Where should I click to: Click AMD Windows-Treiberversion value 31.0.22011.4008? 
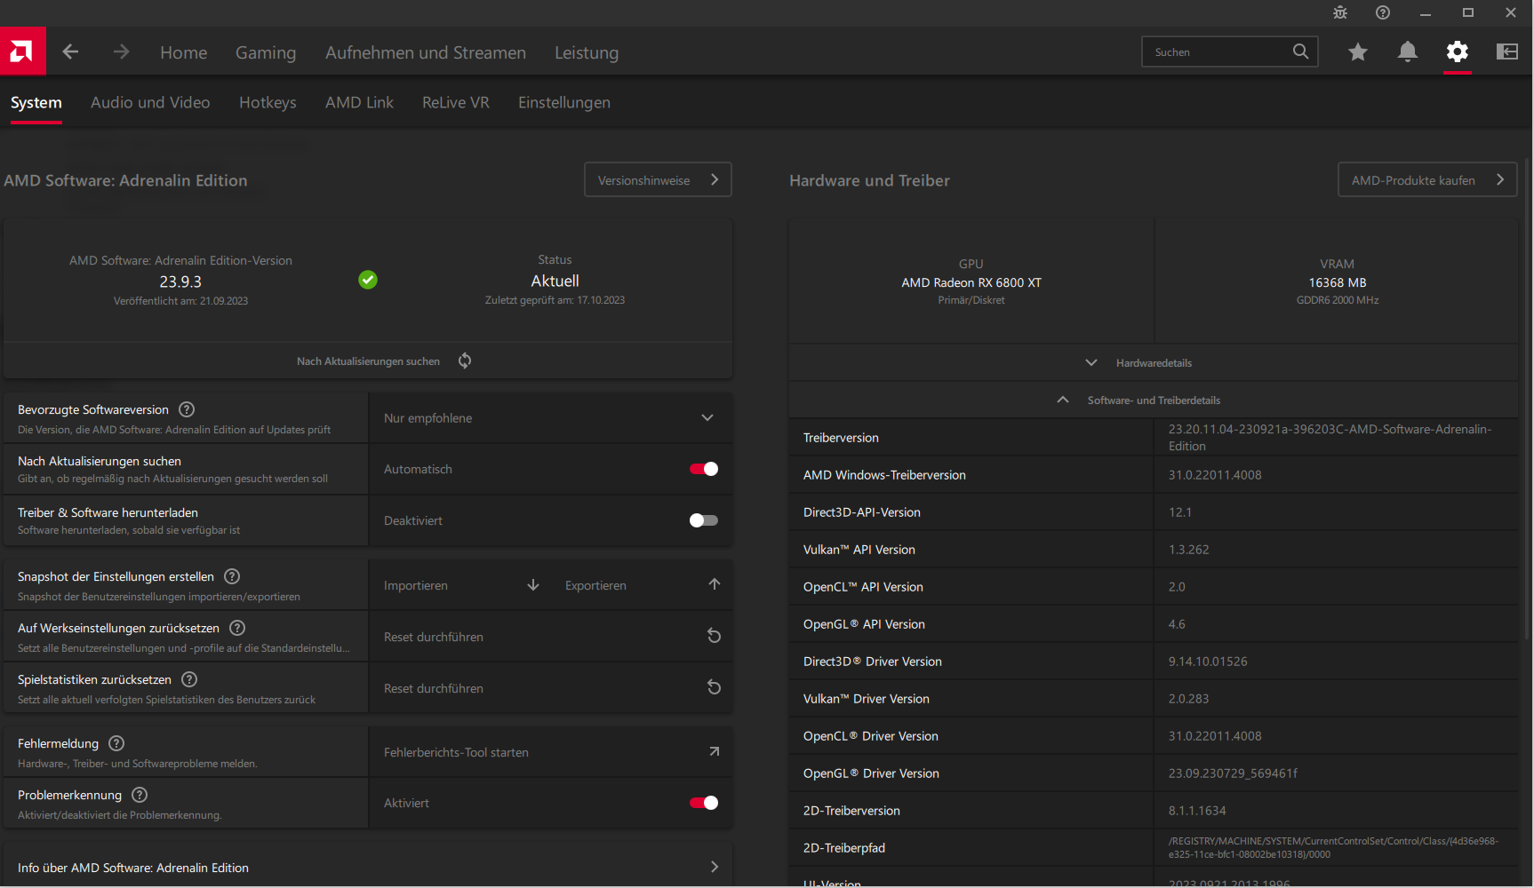tap(1215, 475)
